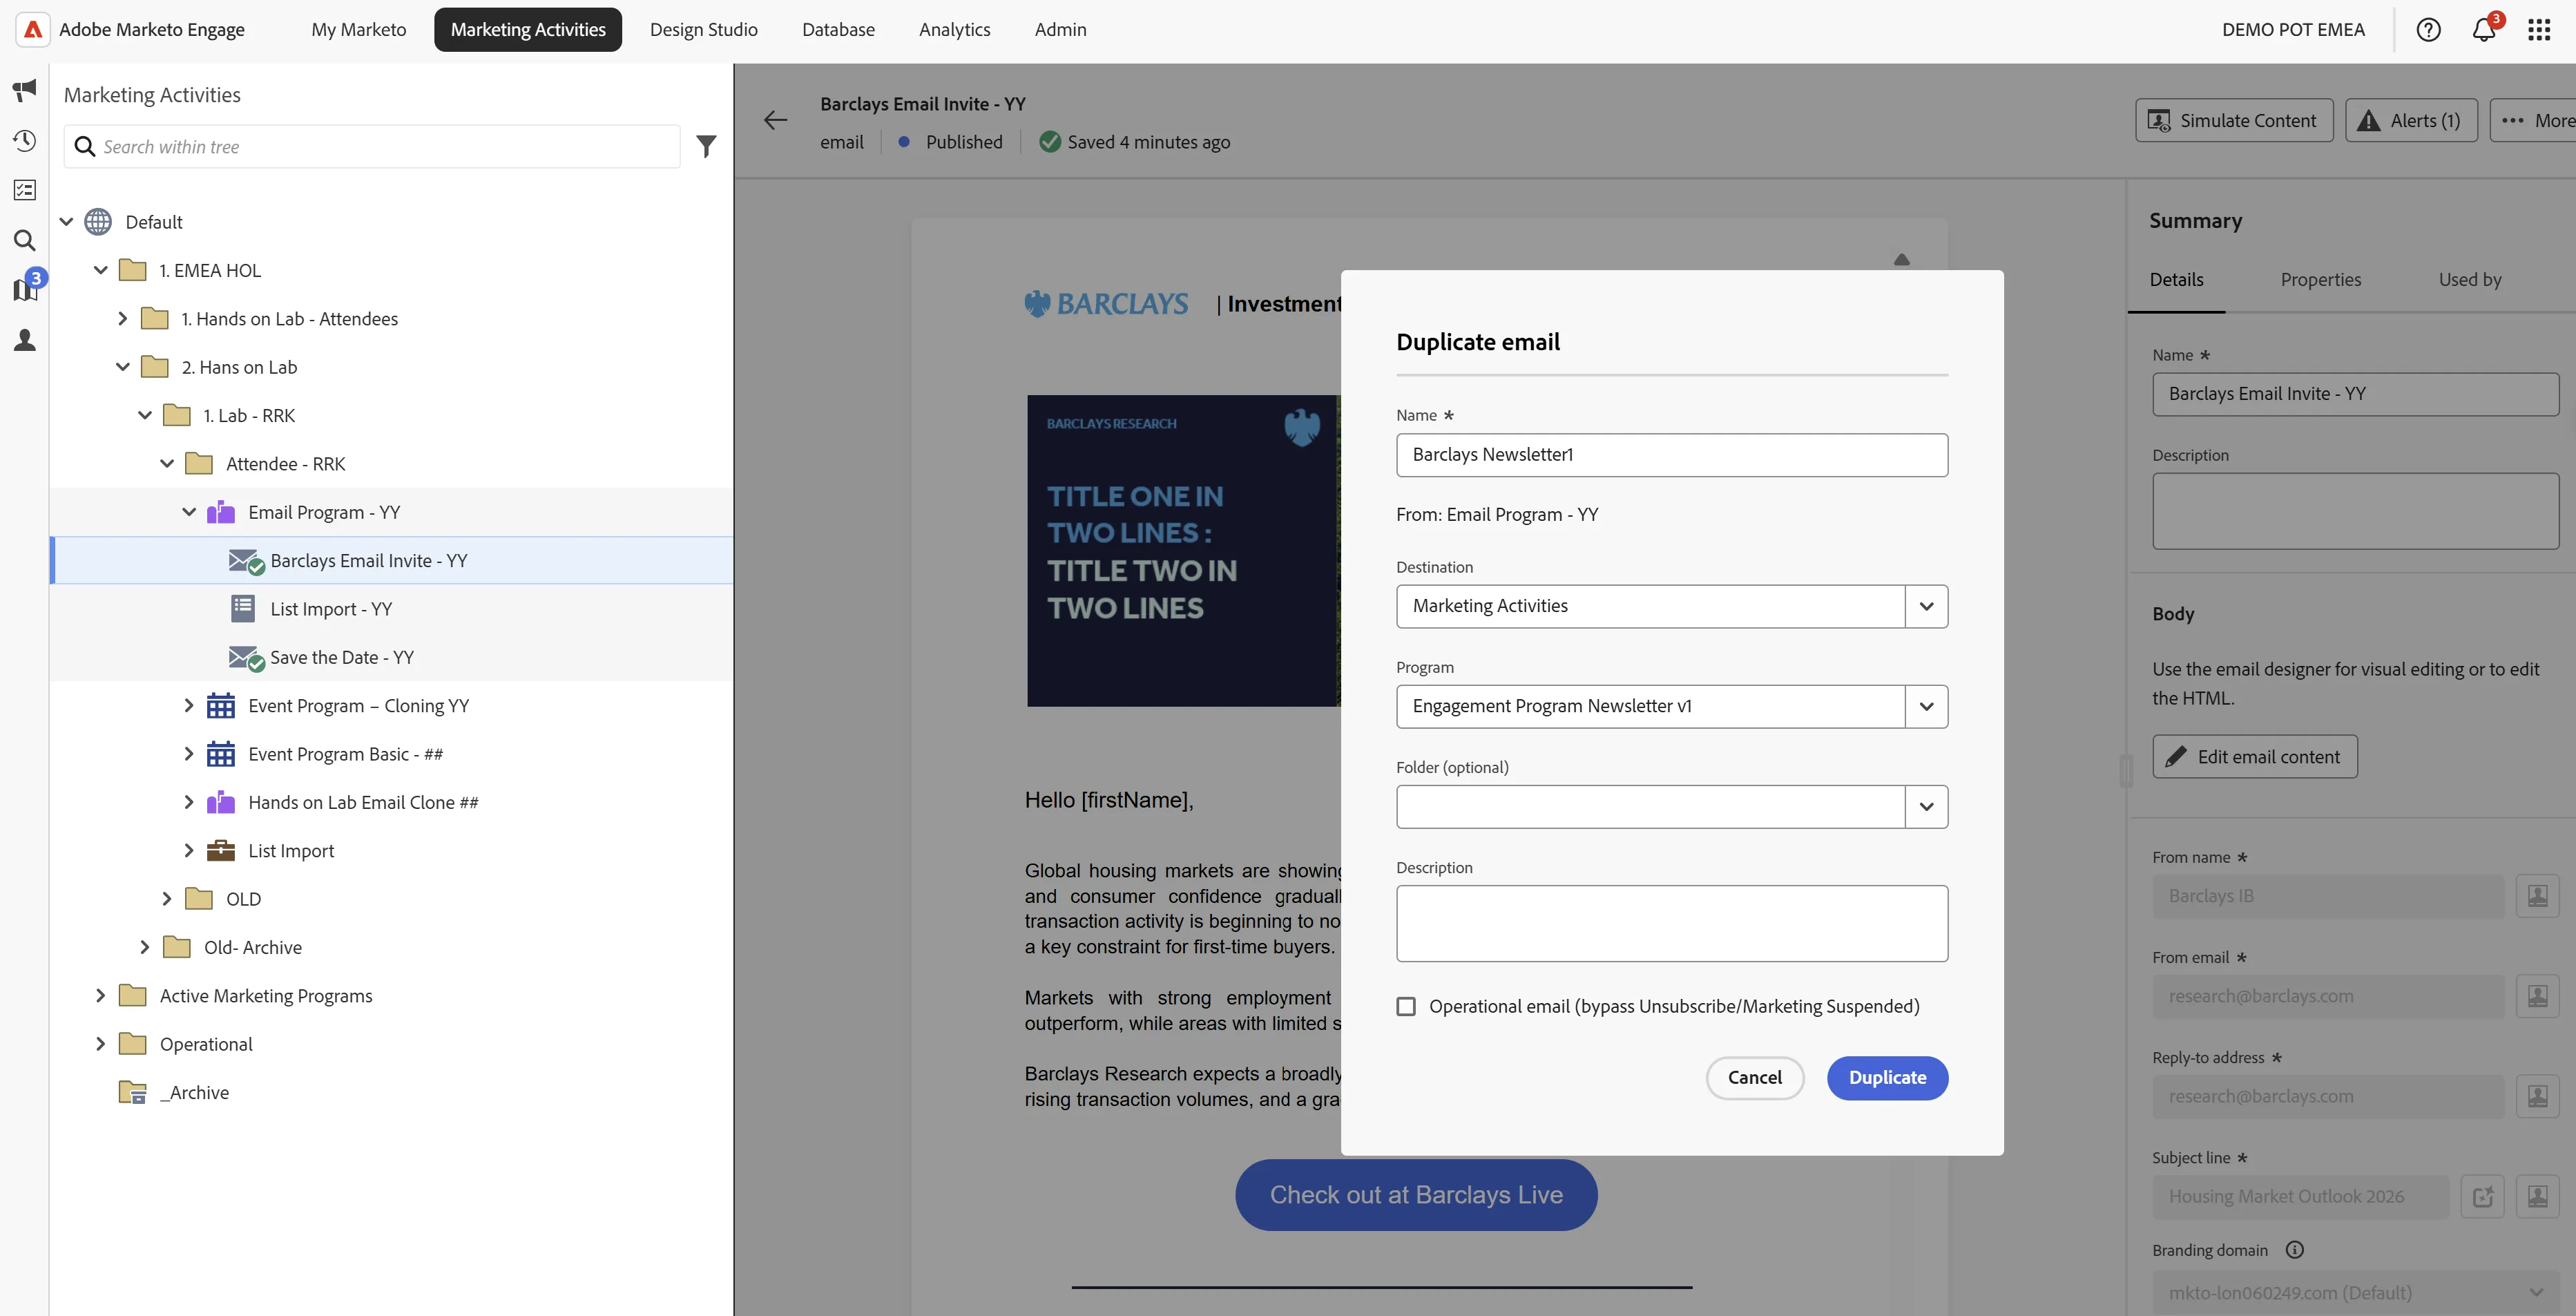The width and height of the screenshot is (2576, 1316).
Task: Open Analytics in top navigation
Action: tap(954, 30)
